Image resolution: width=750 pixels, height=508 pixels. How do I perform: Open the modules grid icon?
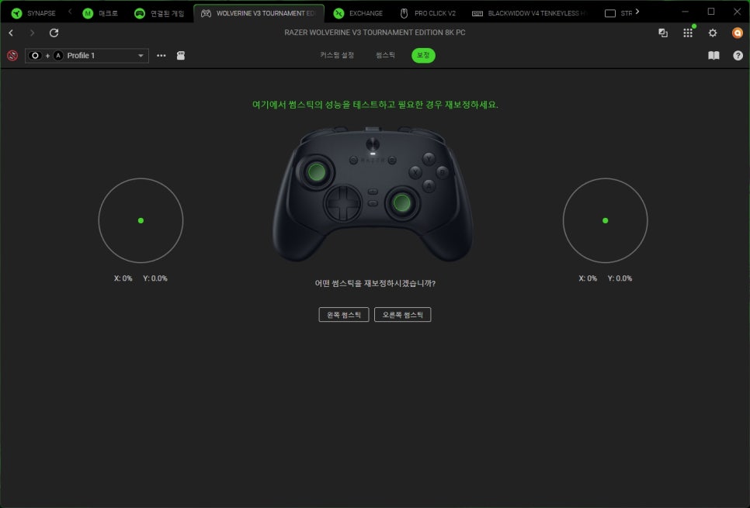(x=688, y=33)
